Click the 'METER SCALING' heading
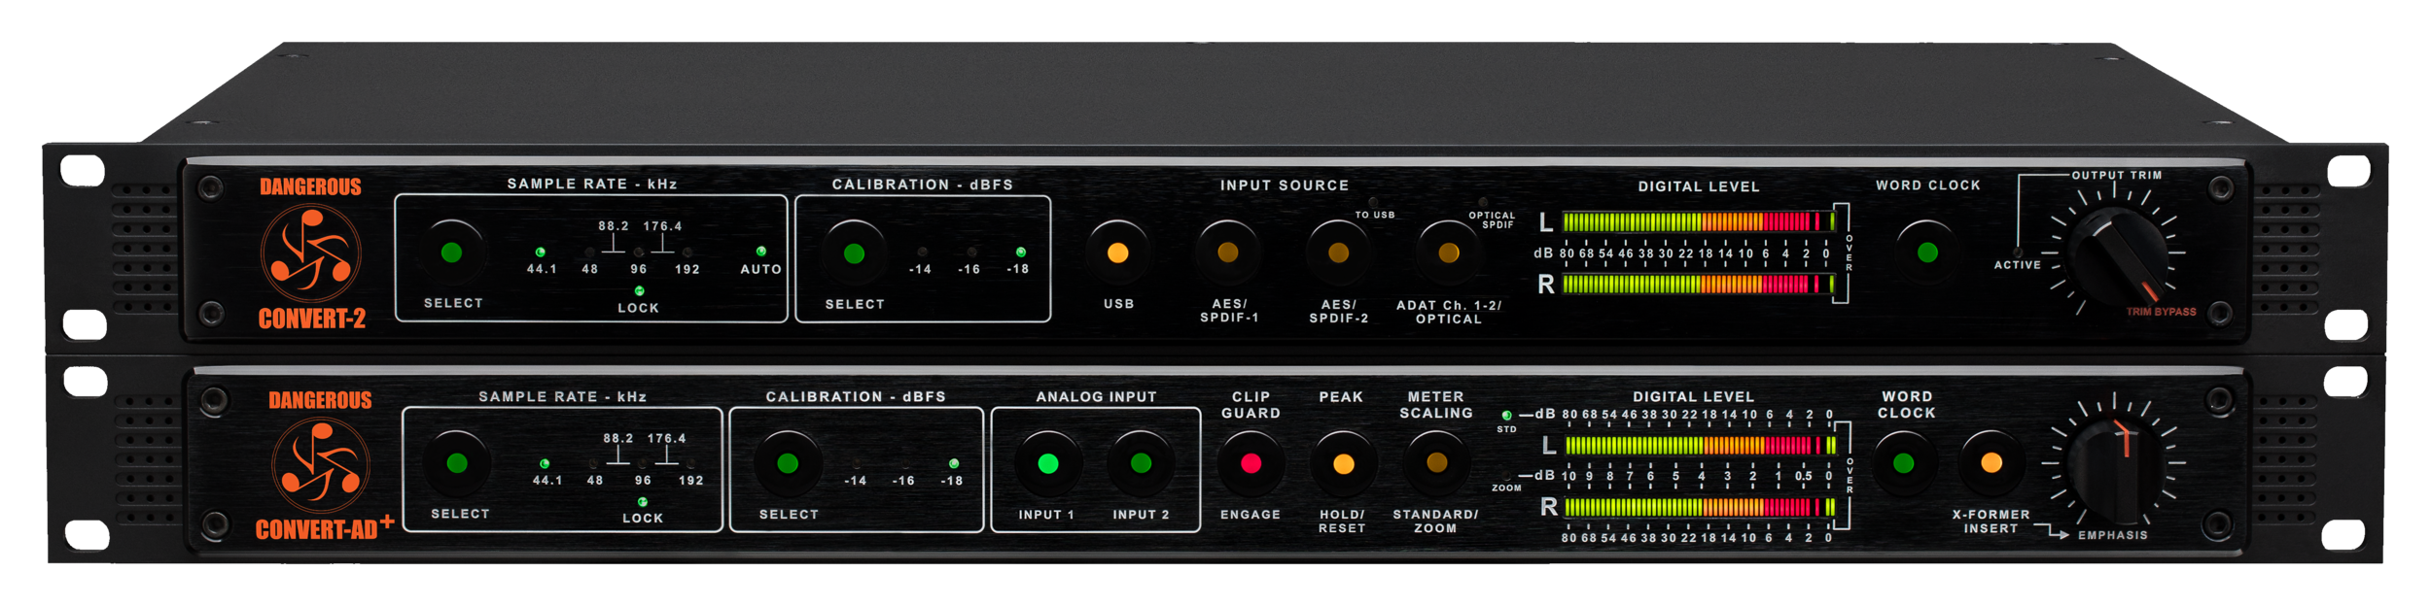The image size is (2431, 606). pos(1436,405)
